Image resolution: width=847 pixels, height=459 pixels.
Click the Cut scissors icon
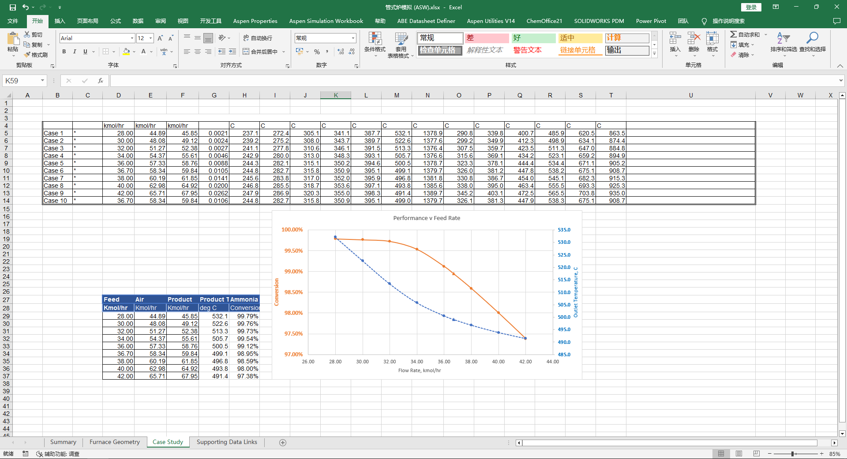point(27,34)
